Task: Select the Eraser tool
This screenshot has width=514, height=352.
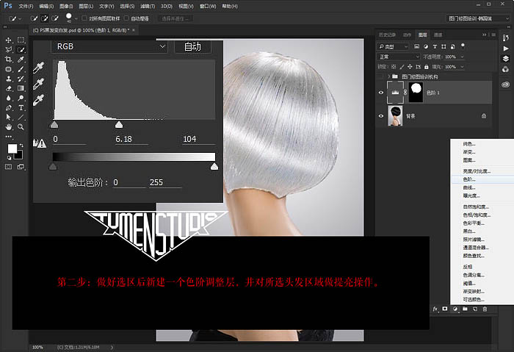Action: (9, 89)
